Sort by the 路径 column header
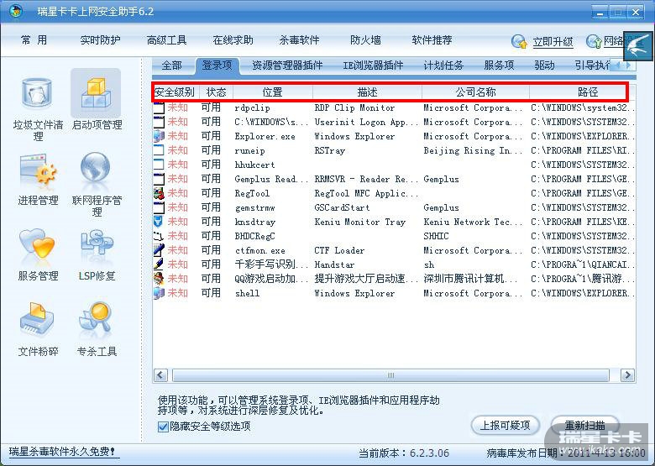 click(582, 92)
